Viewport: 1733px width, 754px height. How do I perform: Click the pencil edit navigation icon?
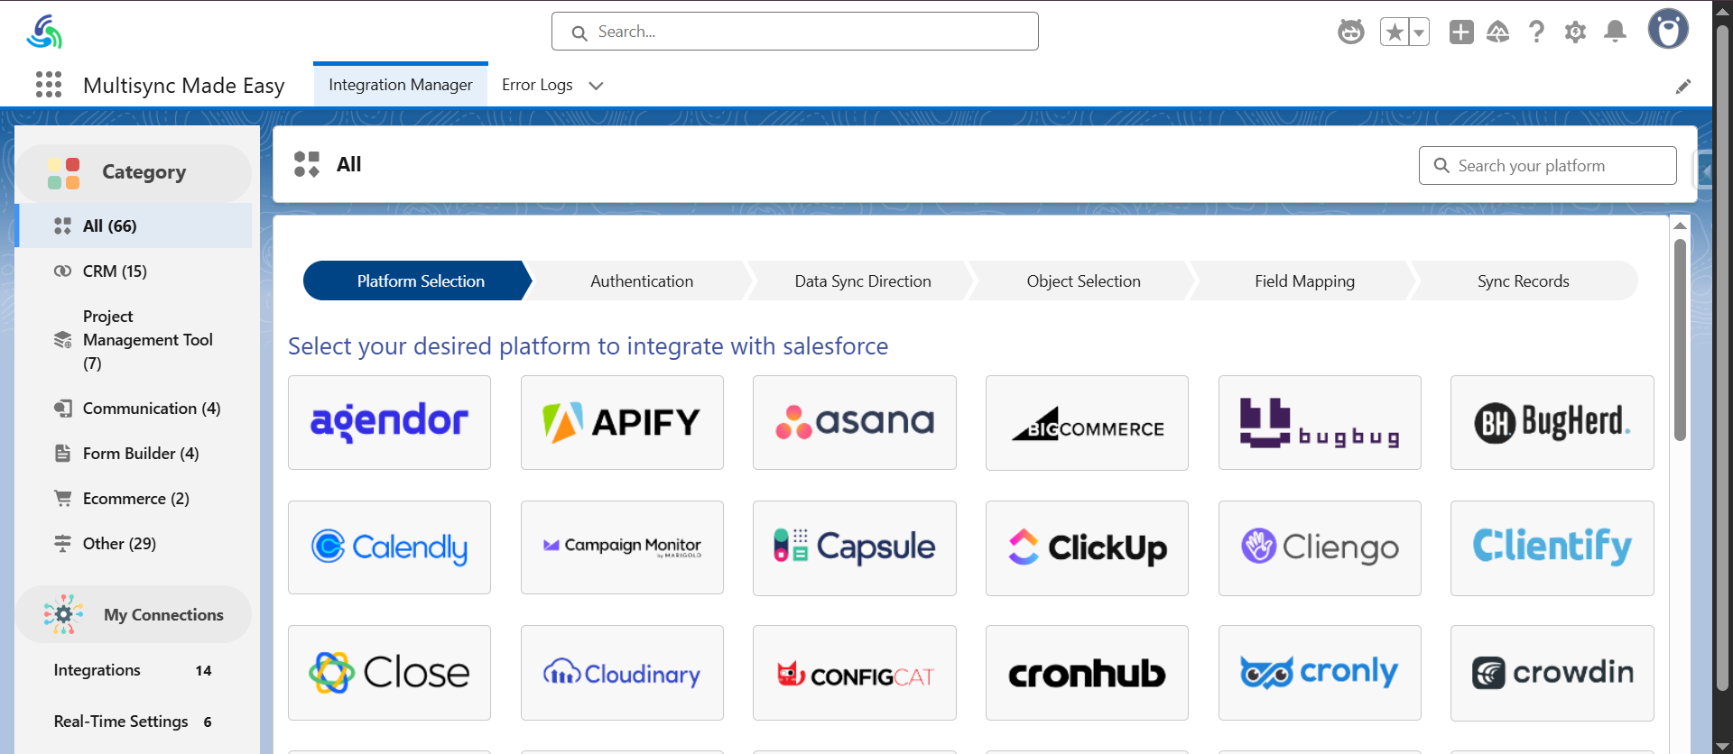1683,87
